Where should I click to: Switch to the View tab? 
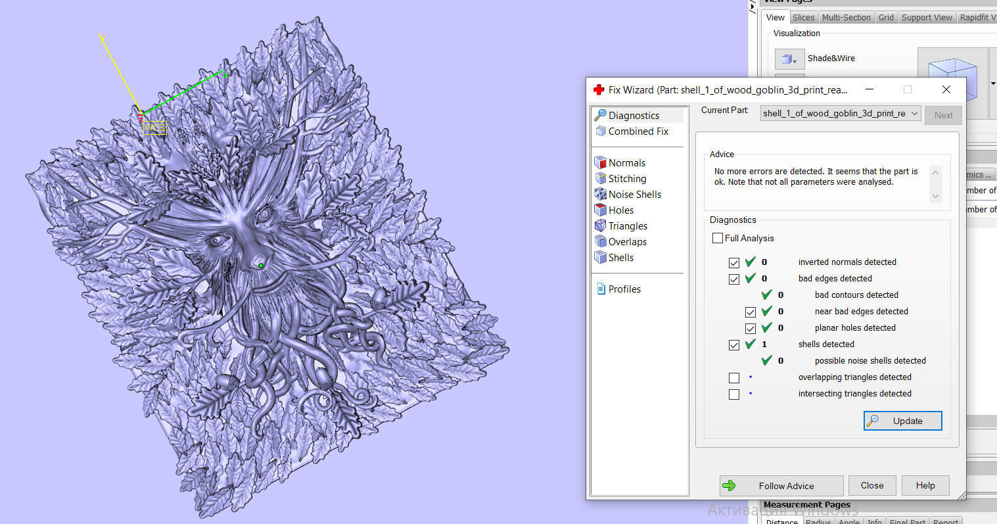point(776,18)
